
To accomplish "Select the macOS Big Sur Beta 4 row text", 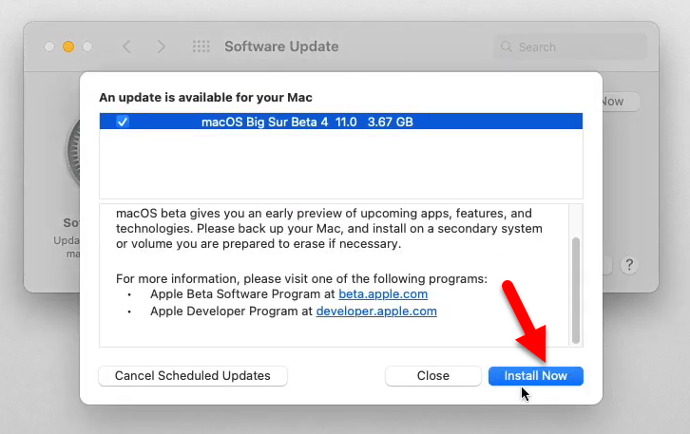I will click(264, 122).
